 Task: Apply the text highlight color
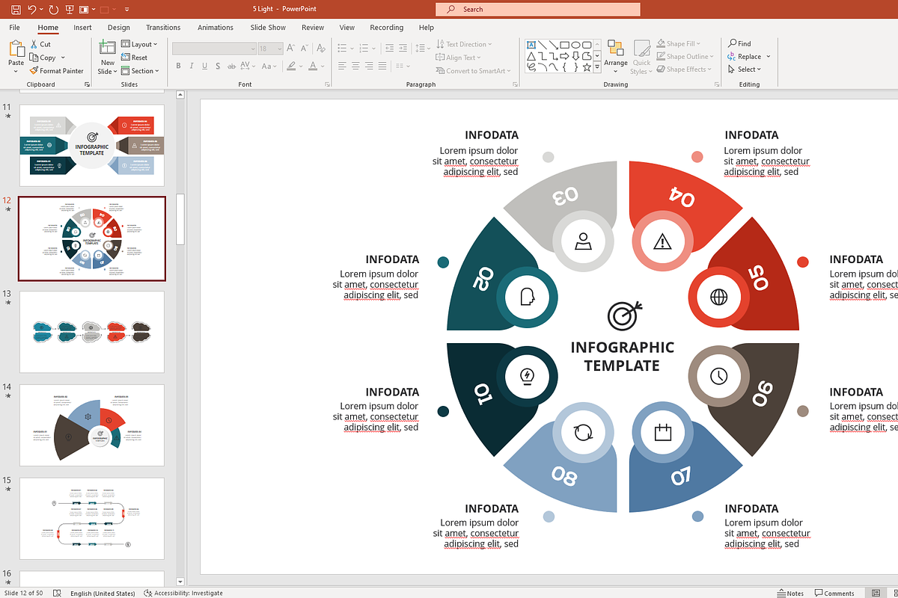pyautogui.click(x=291, y=66)
